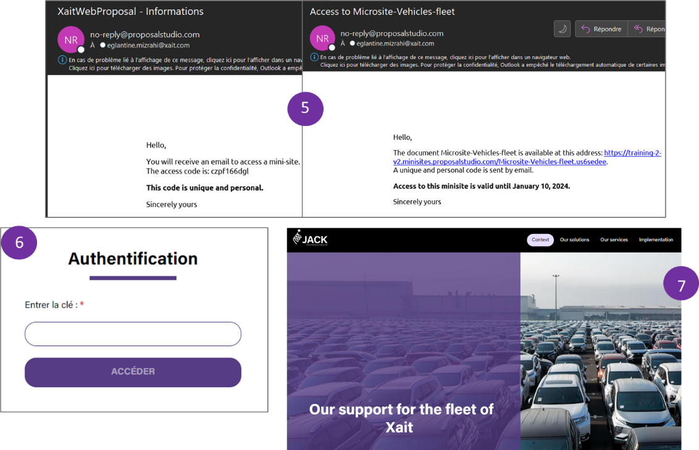Go to the Implementation menu item
Viewport: 699px width, 450px height.
click(656, 240)
